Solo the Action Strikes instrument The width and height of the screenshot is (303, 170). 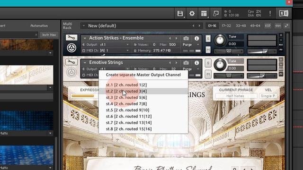point(208,39)
